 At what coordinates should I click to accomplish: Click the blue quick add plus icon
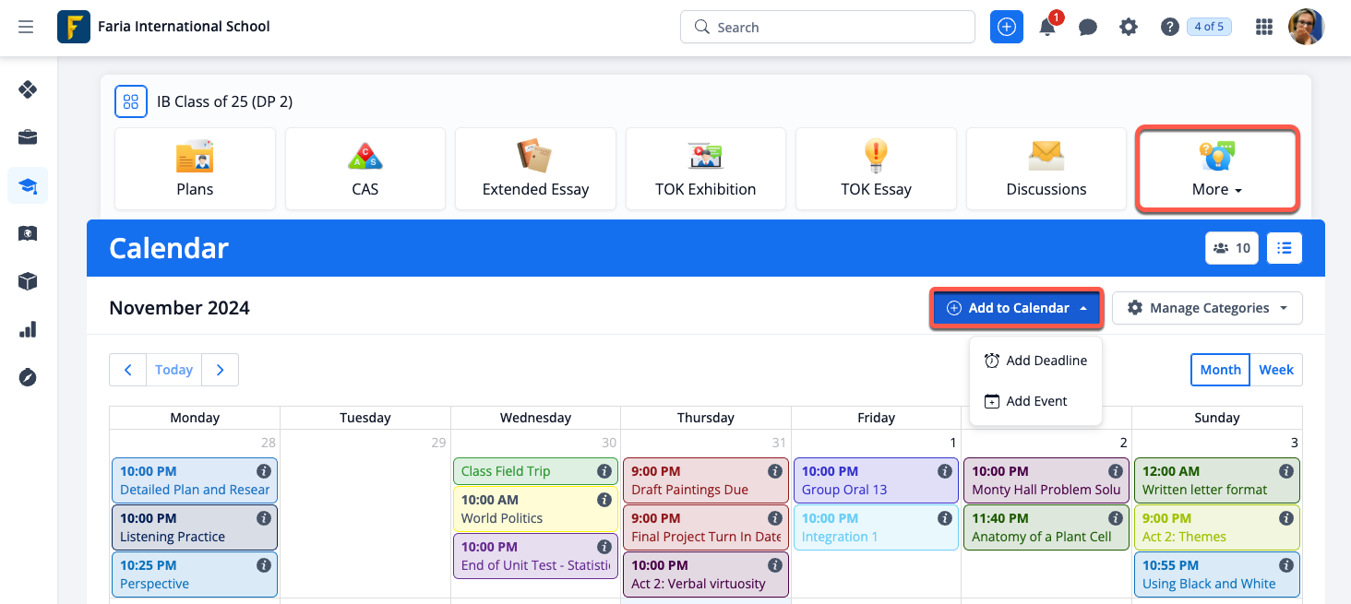click(x=1007, y=28)
